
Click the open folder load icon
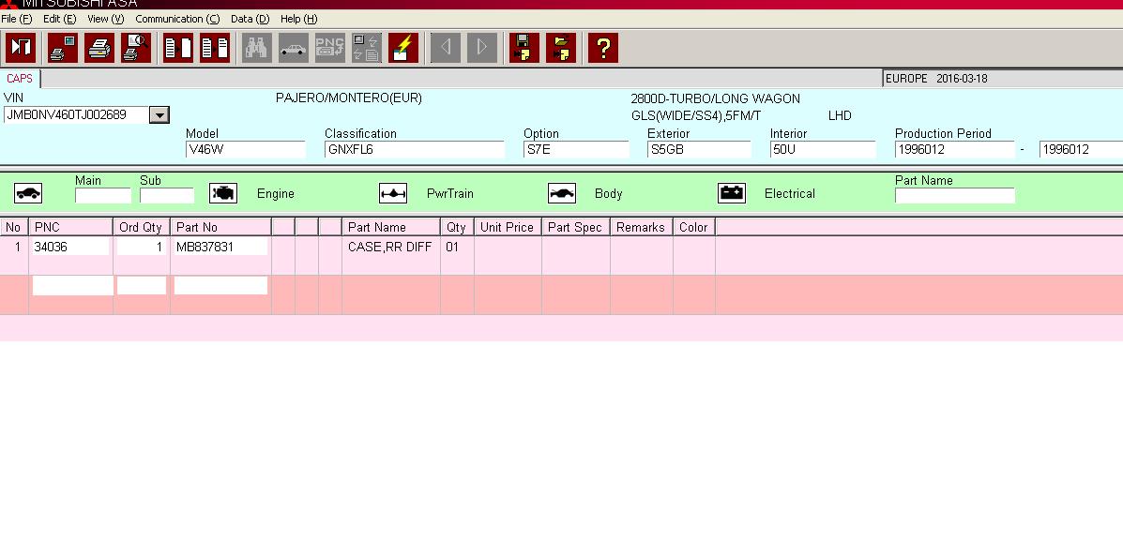[x=561, y=48]
